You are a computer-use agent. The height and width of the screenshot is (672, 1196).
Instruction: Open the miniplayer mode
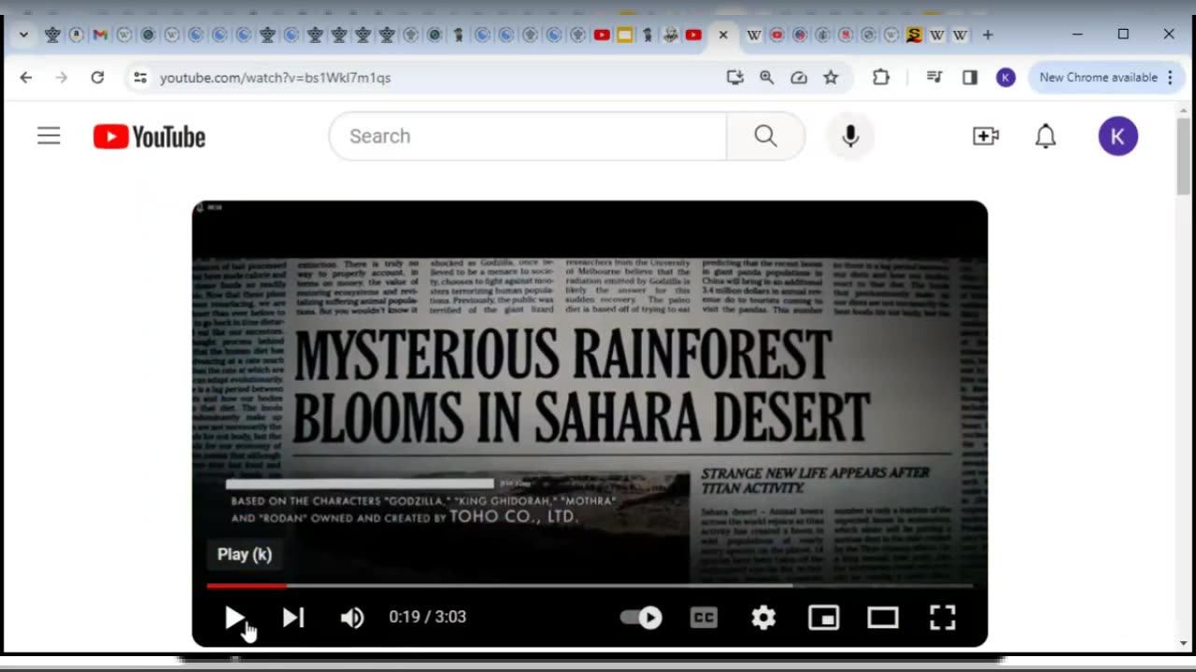point(823,617)
